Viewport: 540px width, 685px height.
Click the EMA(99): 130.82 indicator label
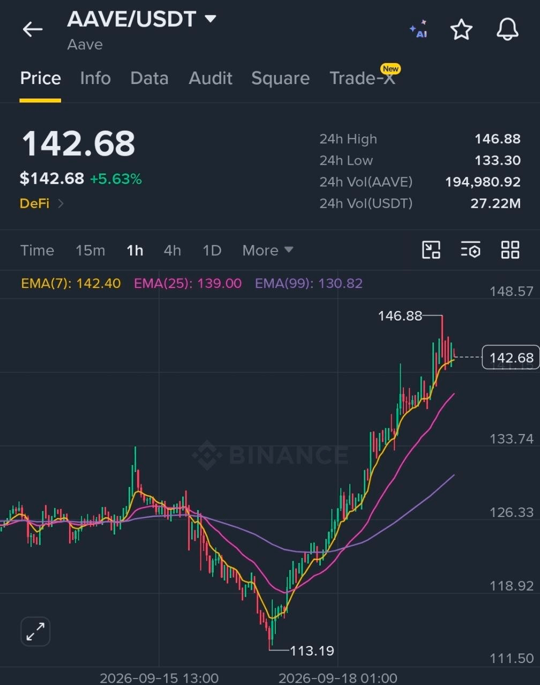pos(309,283)
